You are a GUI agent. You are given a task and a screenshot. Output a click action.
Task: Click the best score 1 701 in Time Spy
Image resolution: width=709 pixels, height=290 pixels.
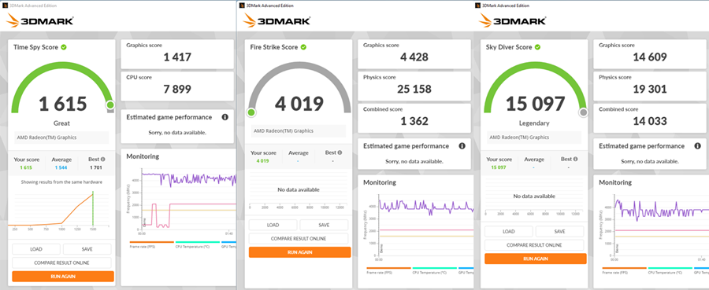96,167
